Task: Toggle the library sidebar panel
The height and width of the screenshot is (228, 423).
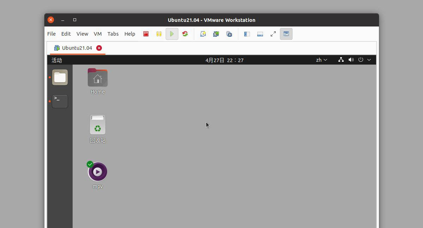Action: point(247,34)
